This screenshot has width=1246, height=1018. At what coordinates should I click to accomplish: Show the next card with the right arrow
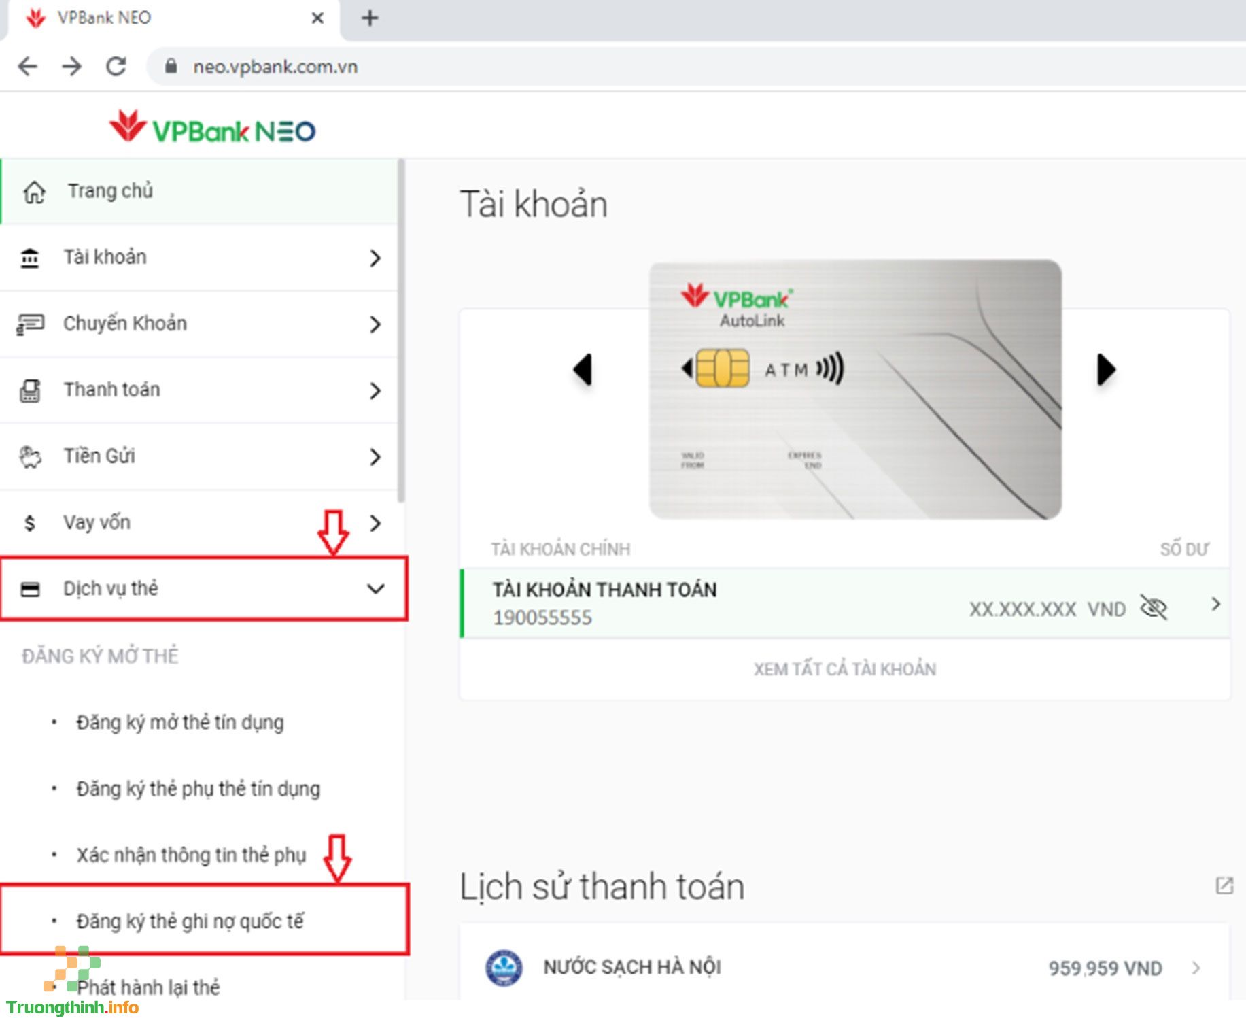(1106, 370)
